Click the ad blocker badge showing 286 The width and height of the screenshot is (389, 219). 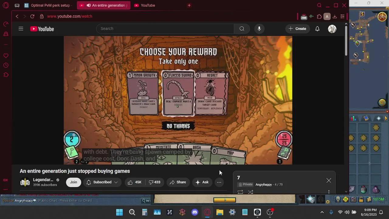pyautogui.click(x=304, y=17)
